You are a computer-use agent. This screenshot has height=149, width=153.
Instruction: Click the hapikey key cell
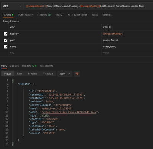[x=55, y=34]
